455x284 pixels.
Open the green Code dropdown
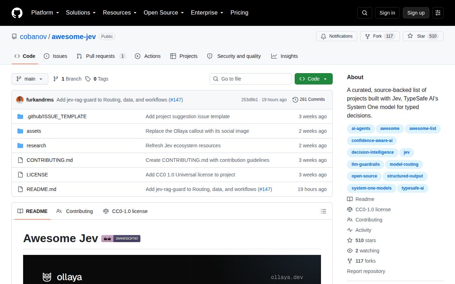click(x=314, y=79)
